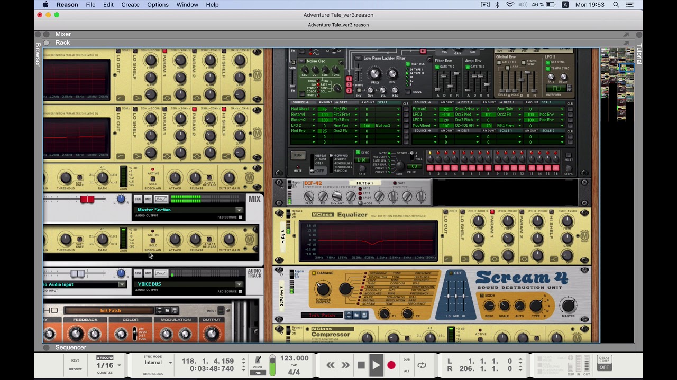Screen dimensions: 677x380
Task: Click the Browse Patch folder icon on The Echo
Action: click(167, 310)
